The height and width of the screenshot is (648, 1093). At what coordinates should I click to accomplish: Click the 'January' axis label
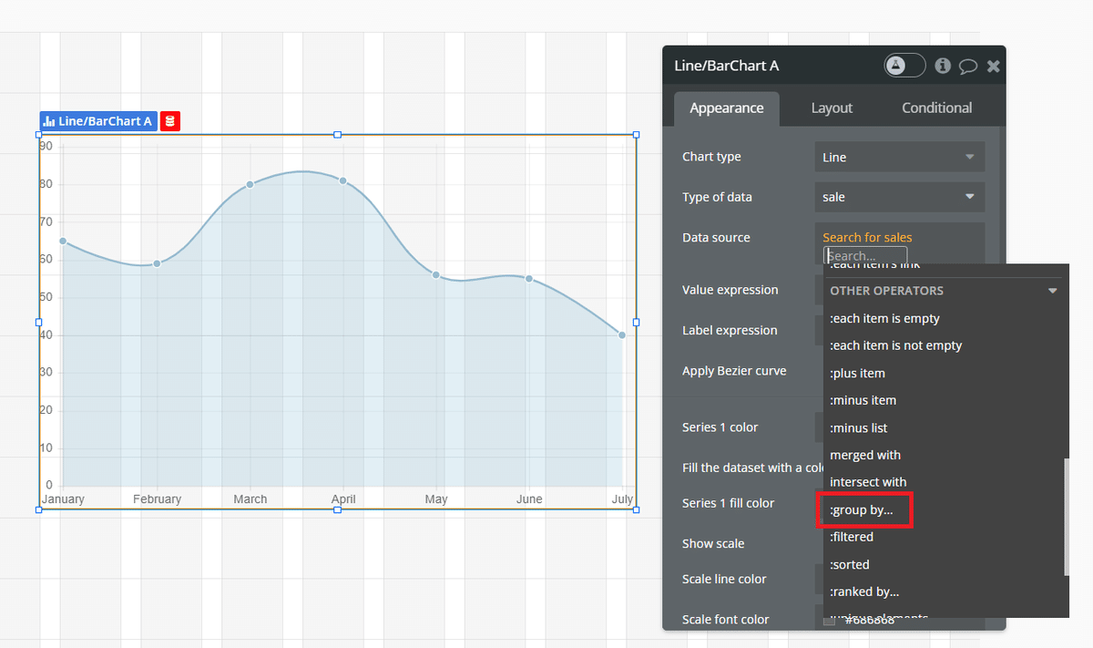click(63, 499)
